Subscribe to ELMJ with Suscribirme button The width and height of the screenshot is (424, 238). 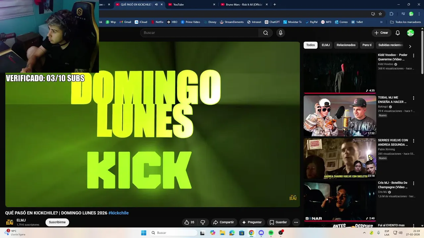(57, 222)
